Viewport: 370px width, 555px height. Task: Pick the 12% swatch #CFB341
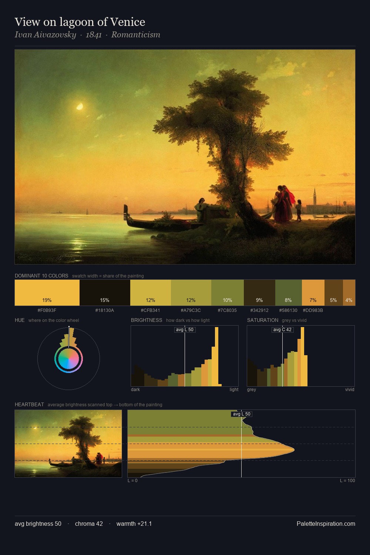coord(151,293)
